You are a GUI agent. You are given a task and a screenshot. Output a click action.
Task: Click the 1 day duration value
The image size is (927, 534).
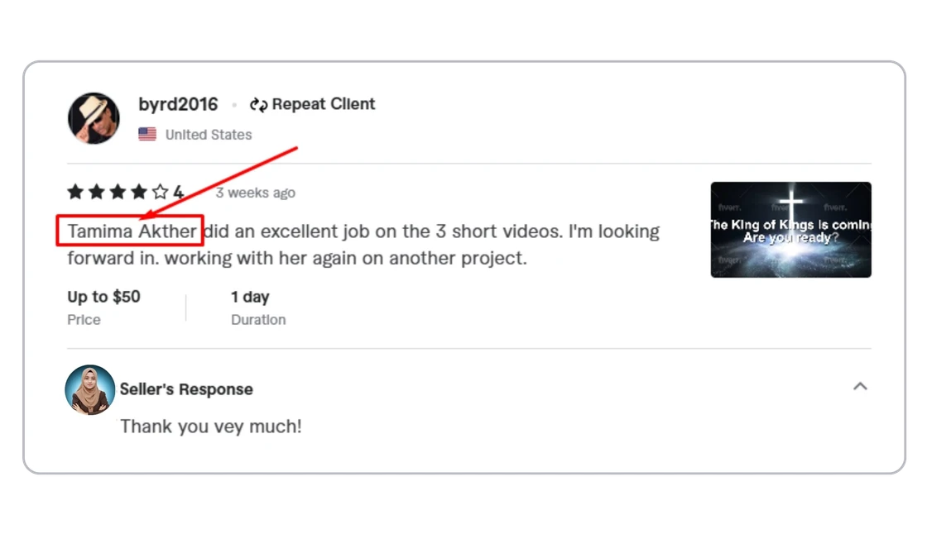pos(250,297)
